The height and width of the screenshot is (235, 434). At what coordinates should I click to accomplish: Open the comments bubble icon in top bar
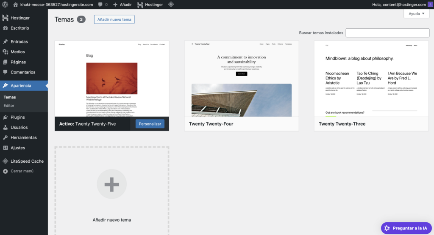[x=100, y=5]
